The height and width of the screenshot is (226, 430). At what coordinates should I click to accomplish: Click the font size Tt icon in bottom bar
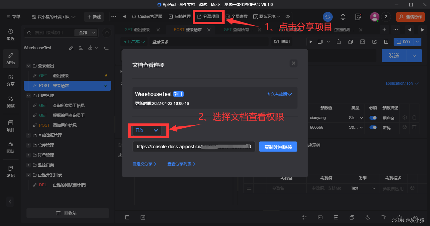point(384,217)
